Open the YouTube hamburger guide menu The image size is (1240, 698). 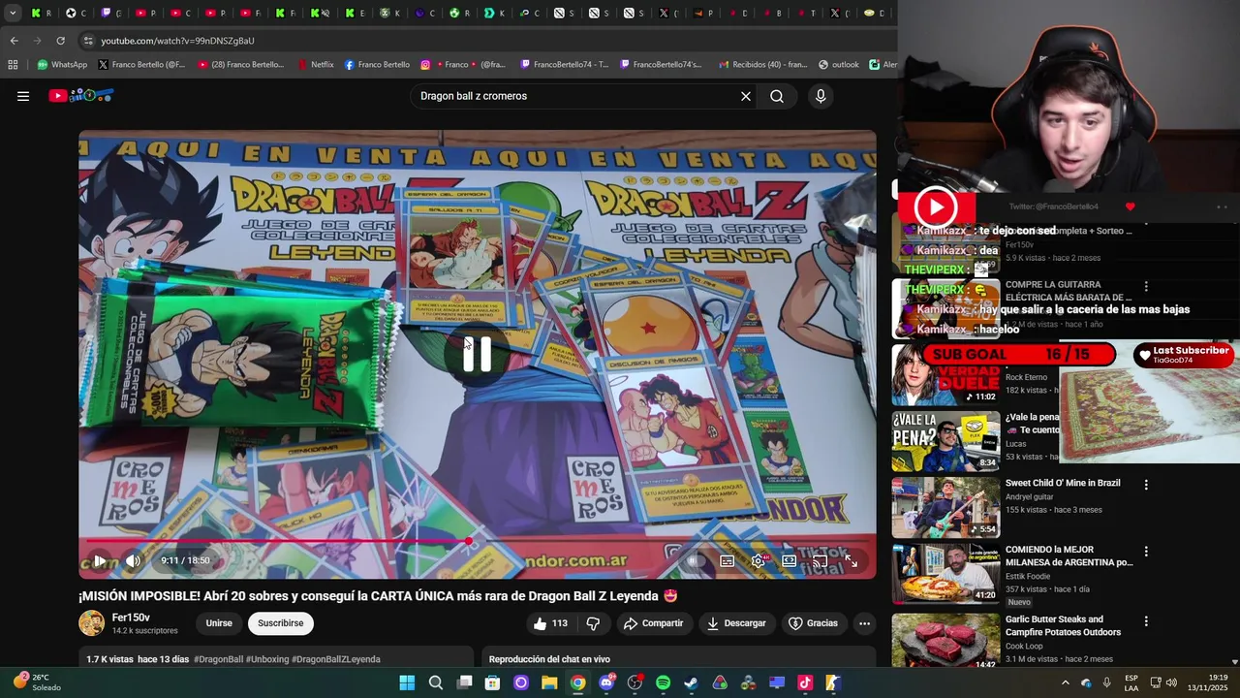tap(23, 96)
